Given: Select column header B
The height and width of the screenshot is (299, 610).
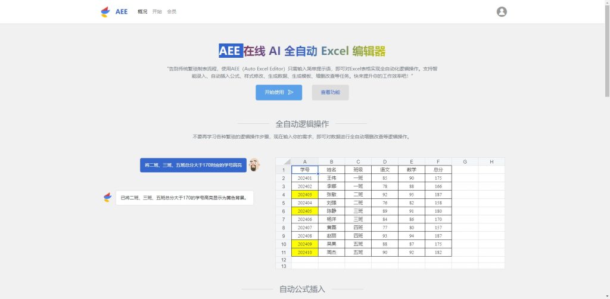Looking at the screenshot, I should tap(331, 161).
